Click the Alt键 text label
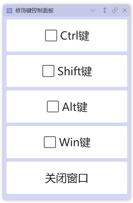The height and width of the screenshot is (203, 133). (x=75, y=107)
